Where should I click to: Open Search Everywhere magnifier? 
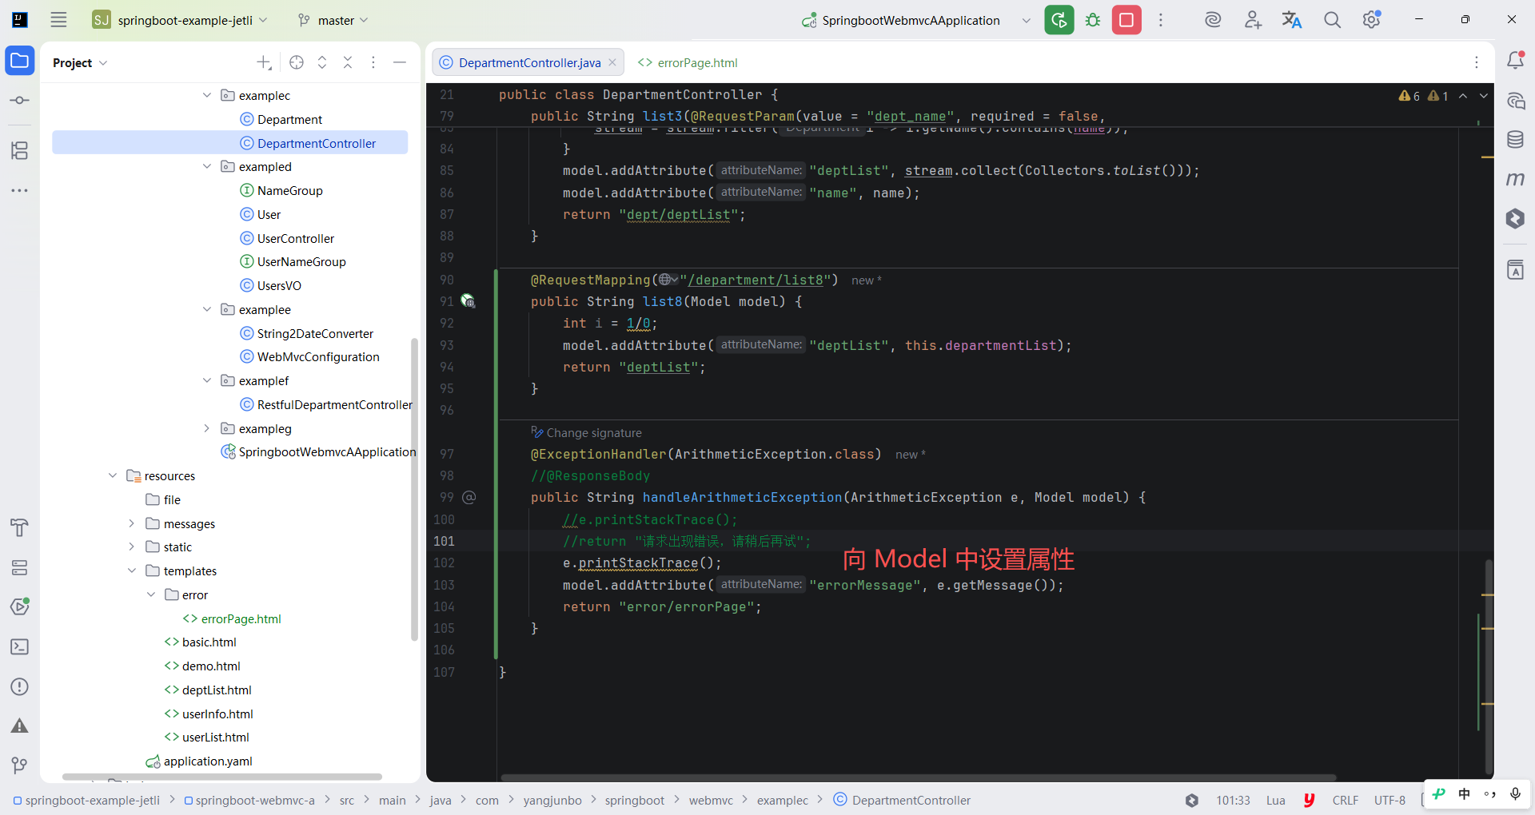pos(1332,20)
